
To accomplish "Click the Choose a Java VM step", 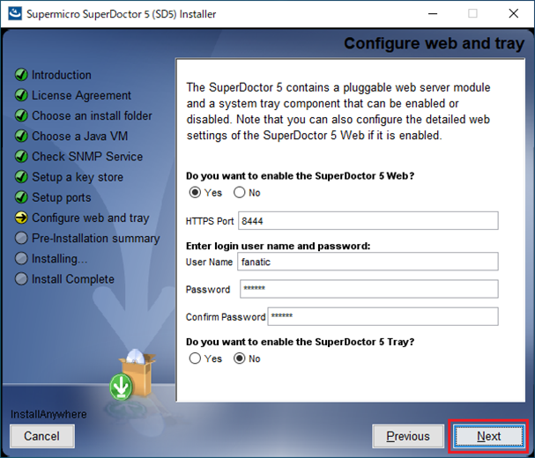I will [80, 136].
